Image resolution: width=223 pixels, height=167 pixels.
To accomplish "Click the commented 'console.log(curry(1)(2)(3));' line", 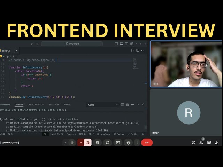I will tap(32, 60).
